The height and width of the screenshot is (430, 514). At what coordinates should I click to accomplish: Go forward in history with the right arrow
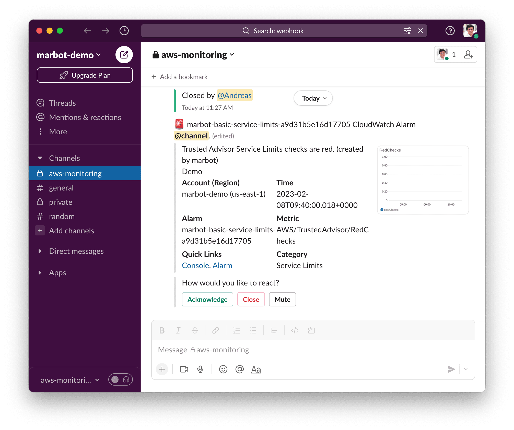106,31
